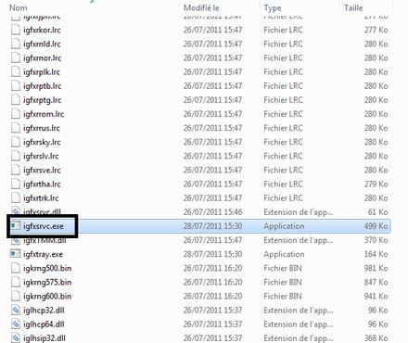The width and height of the screenshot is (408, 343).
Task: Click the iglhcp64.dll file icon
Action: pyautogui.click(x=16, y=324)
